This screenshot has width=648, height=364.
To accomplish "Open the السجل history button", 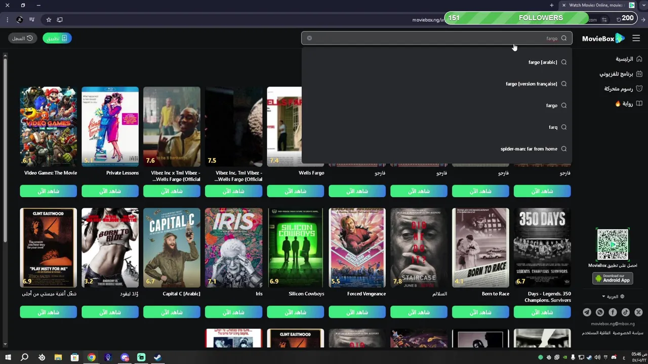I will click(22, 38).
